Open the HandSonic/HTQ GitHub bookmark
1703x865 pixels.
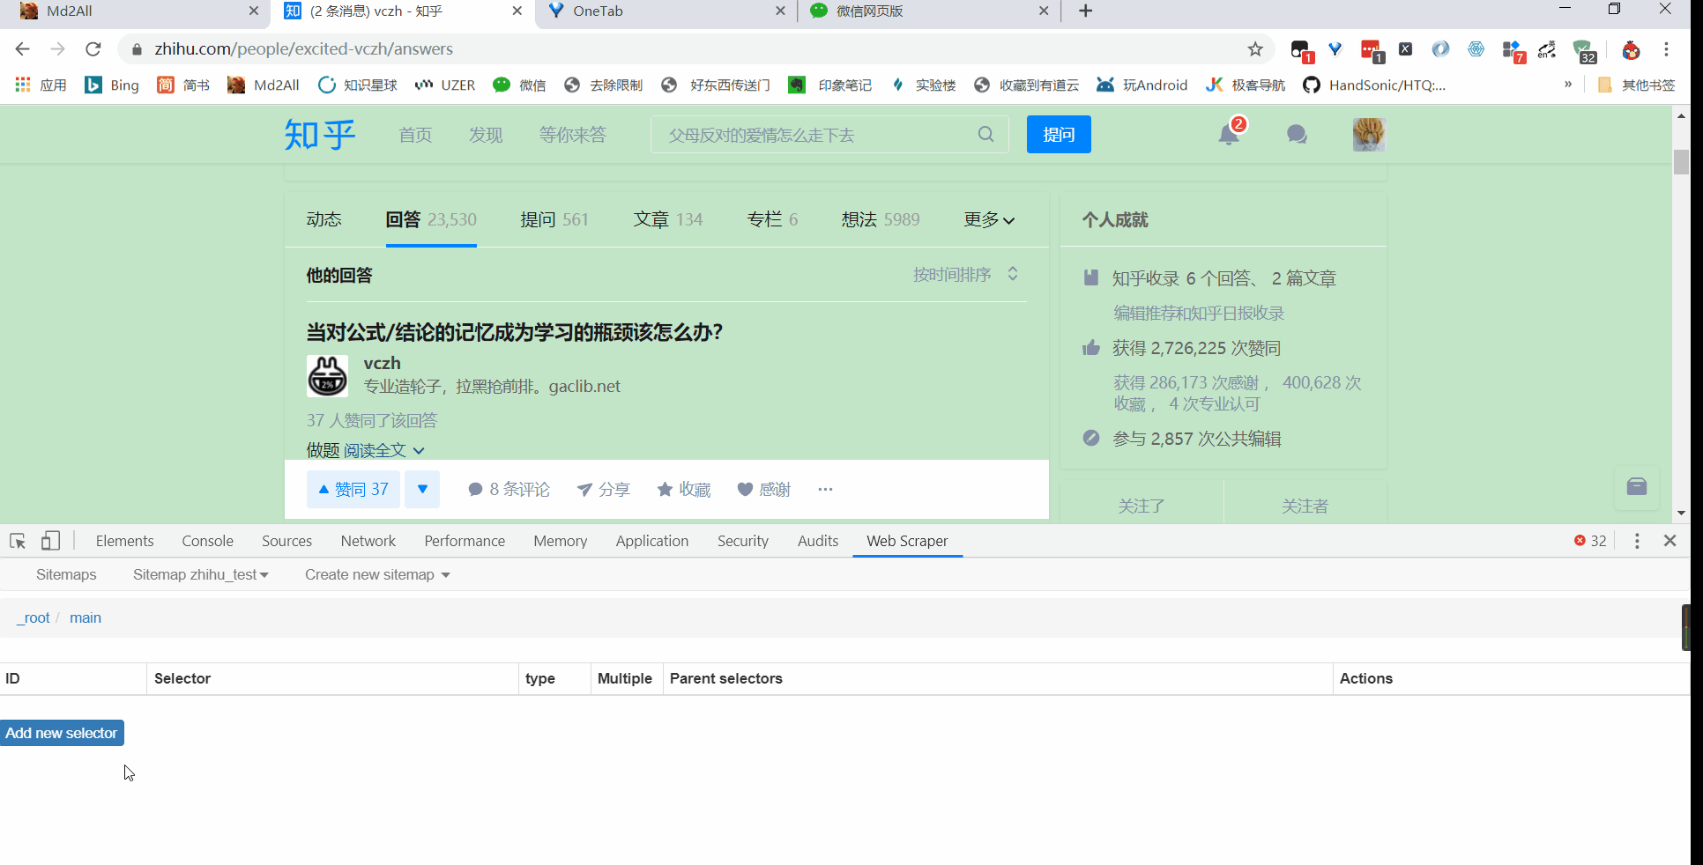tap(1374, 85)
